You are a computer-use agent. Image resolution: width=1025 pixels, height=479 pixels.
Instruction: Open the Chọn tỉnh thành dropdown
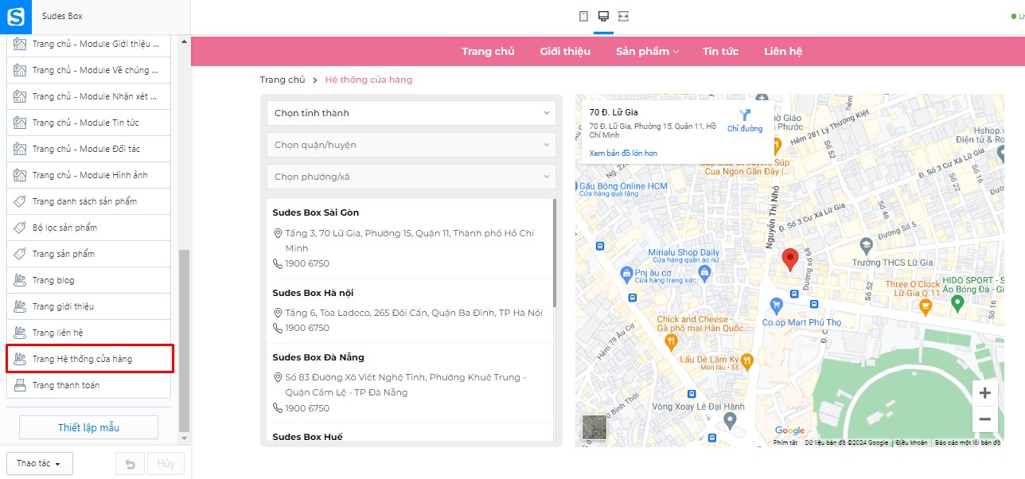[411, 113]
